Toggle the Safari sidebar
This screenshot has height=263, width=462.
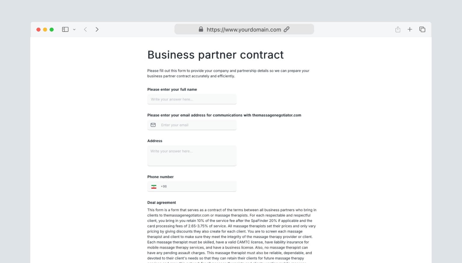(x=65, y=29)
